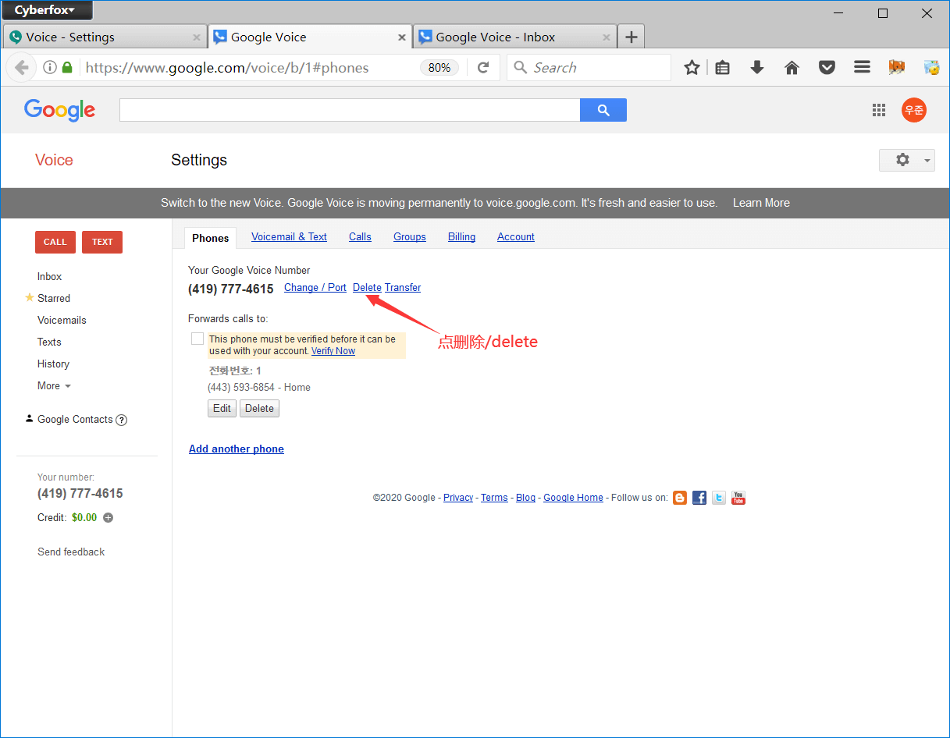Screen dimensions: 950x738
Task: Switch to Voice - Settings browser tab
Action: click(104, 37)
